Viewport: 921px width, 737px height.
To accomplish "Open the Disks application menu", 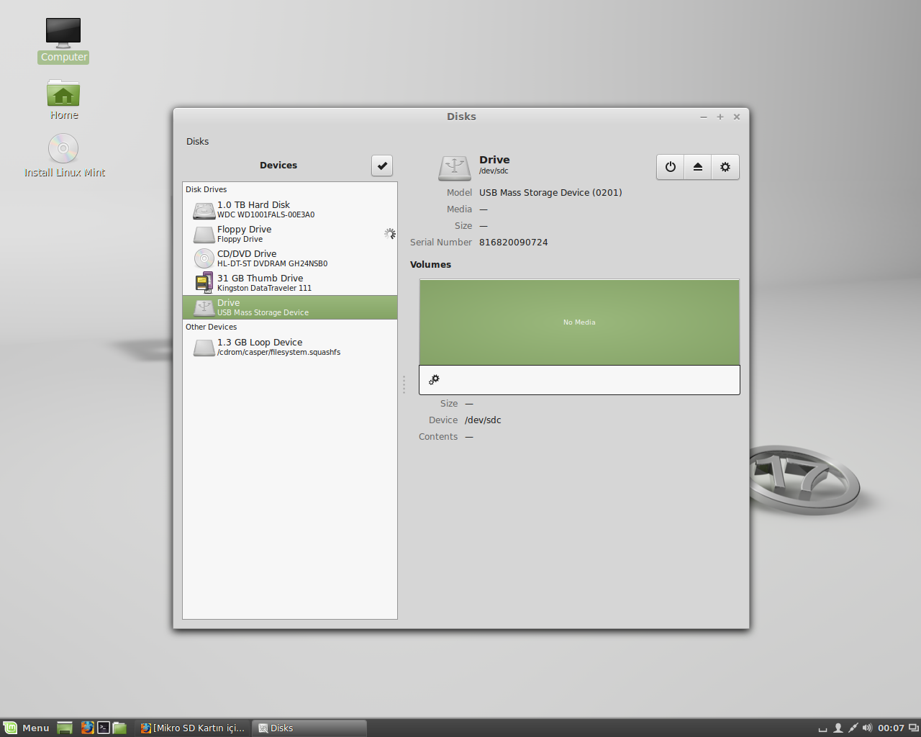I will (197, 141).
